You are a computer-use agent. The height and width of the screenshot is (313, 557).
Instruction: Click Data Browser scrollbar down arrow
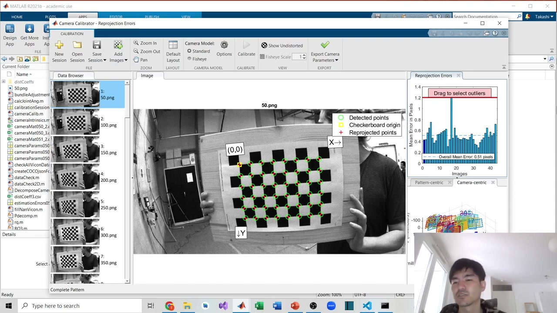tap(127, 281)
